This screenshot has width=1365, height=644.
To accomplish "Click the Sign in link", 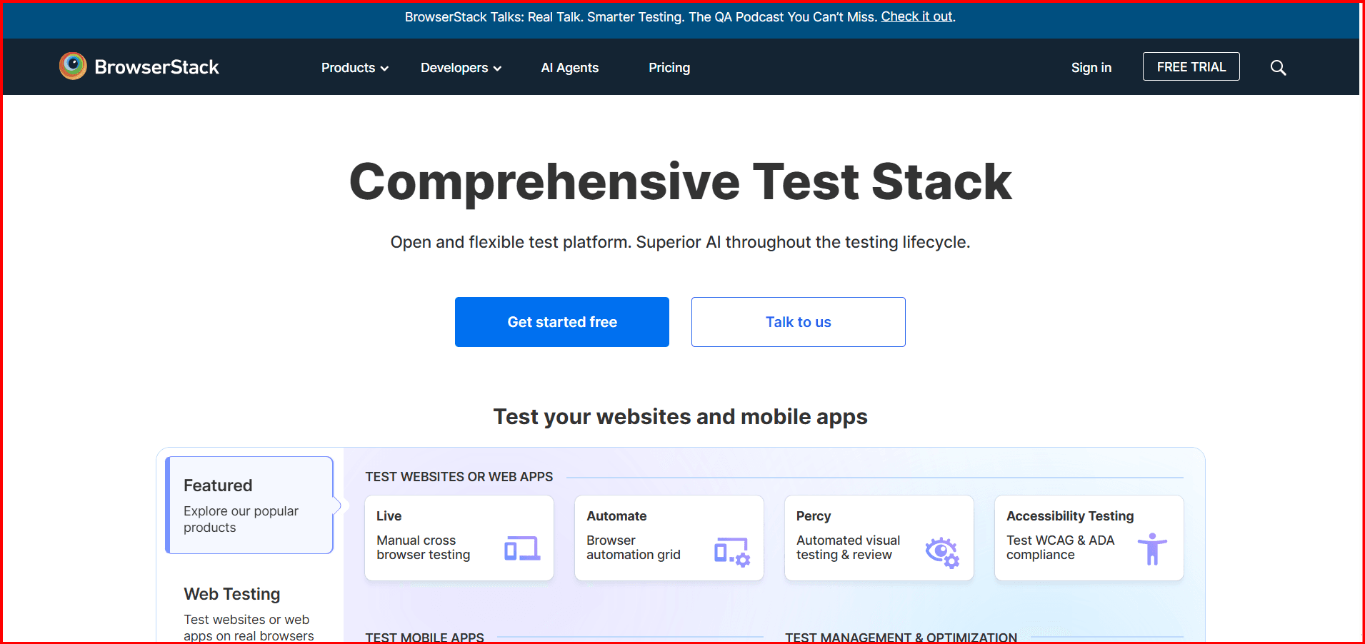I will tap(1091, 68).
